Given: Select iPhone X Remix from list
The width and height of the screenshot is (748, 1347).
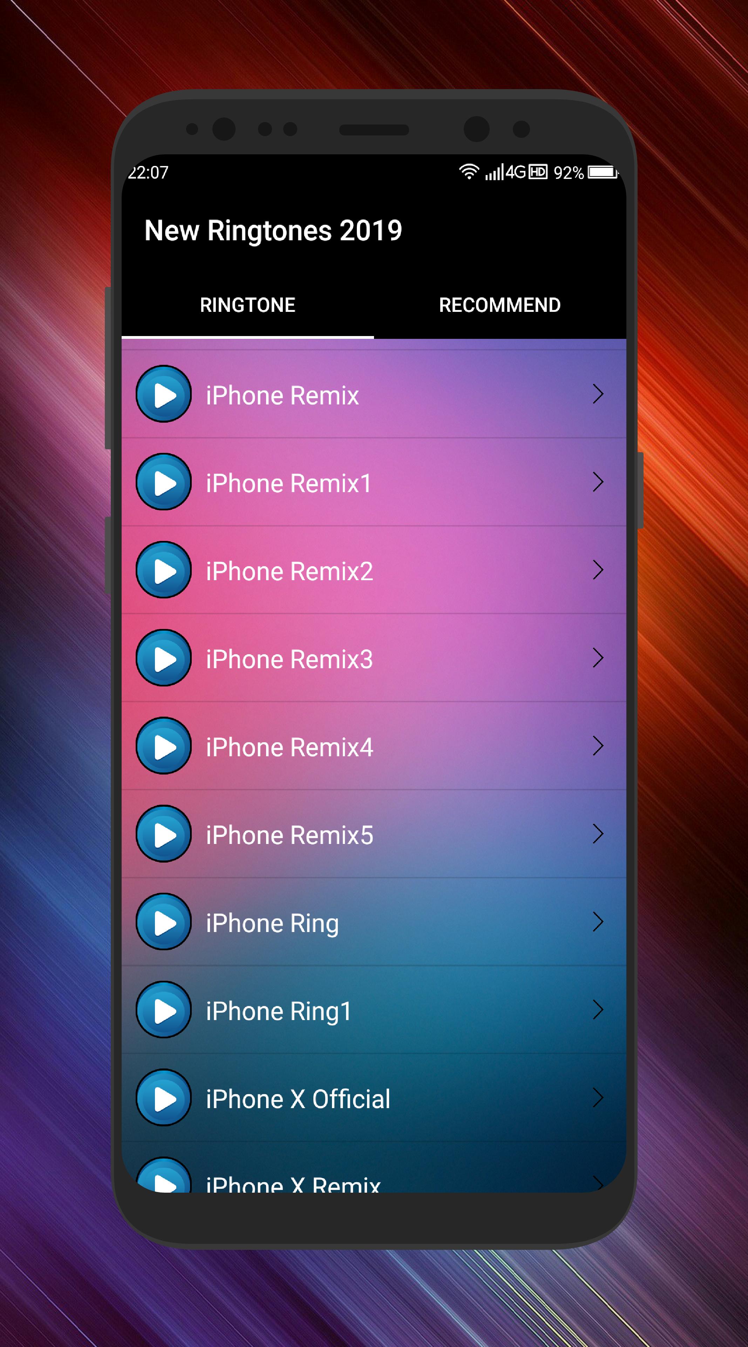Looking at the screenshot, I should coord(368,1192).
